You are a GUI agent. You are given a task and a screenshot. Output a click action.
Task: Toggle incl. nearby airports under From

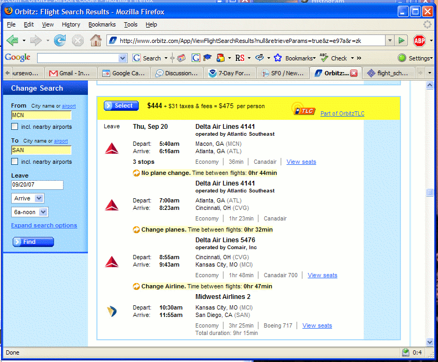(14, 126)
